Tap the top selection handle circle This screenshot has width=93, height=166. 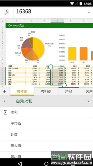click(51, 67)
